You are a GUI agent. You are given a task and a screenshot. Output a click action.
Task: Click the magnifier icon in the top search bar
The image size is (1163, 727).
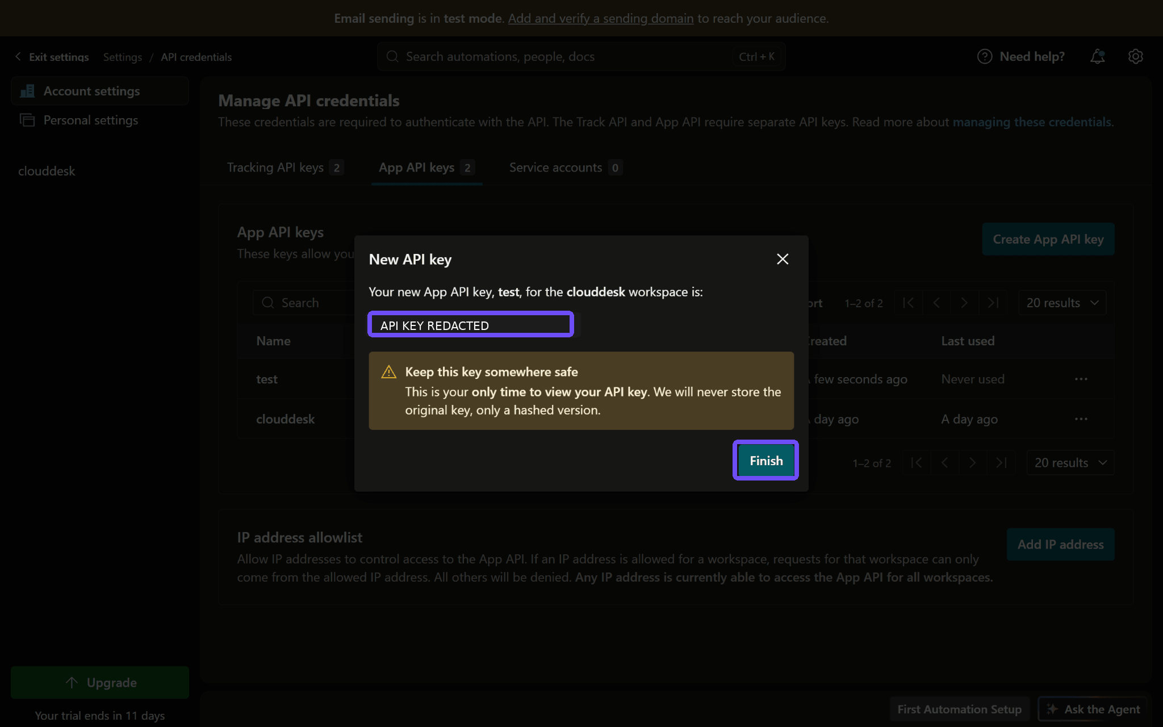pyautogui.click(x=392, y=56)
